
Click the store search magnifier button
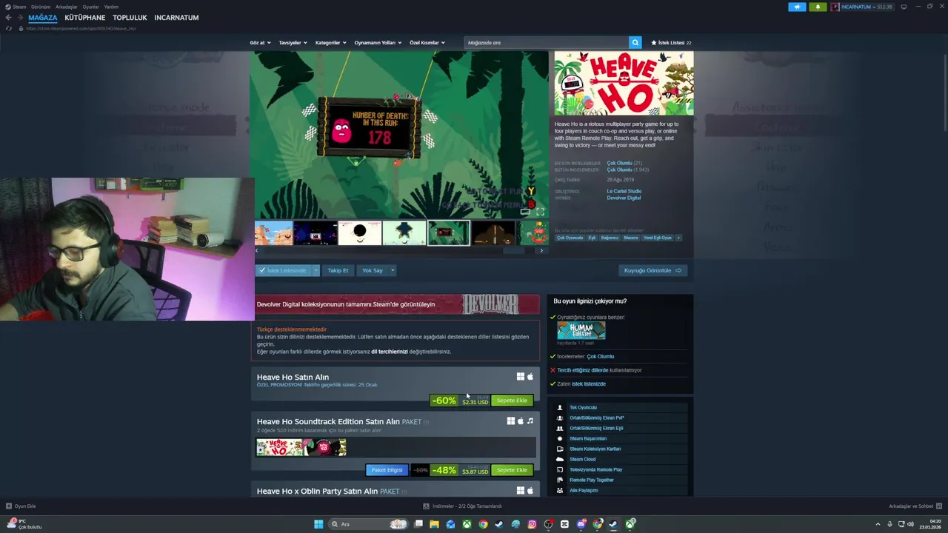[635, 42]
